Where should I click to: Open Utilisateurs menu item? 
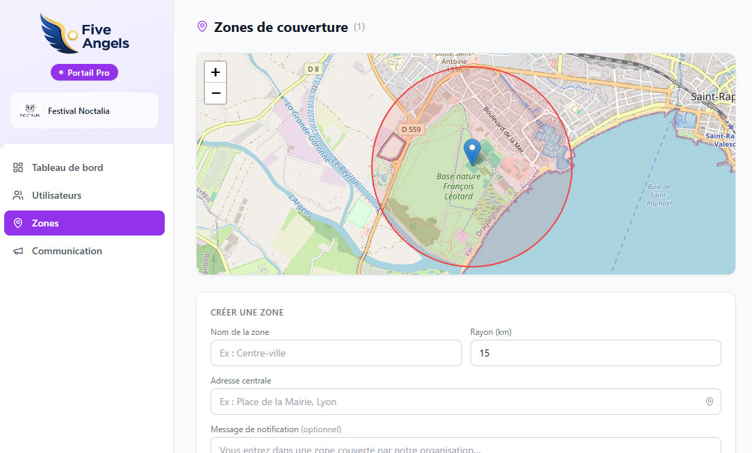coord(84,195)
